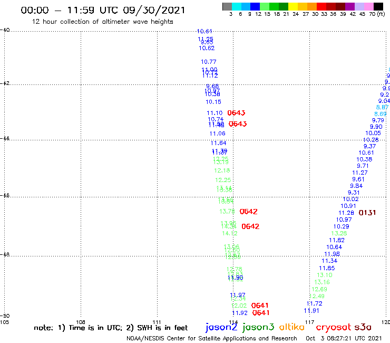Pick the pink swatch in the wave height legend
Image resolution: width=390 pixels, height=343 pixels.
pyautogui.click(x=369, y=6)
